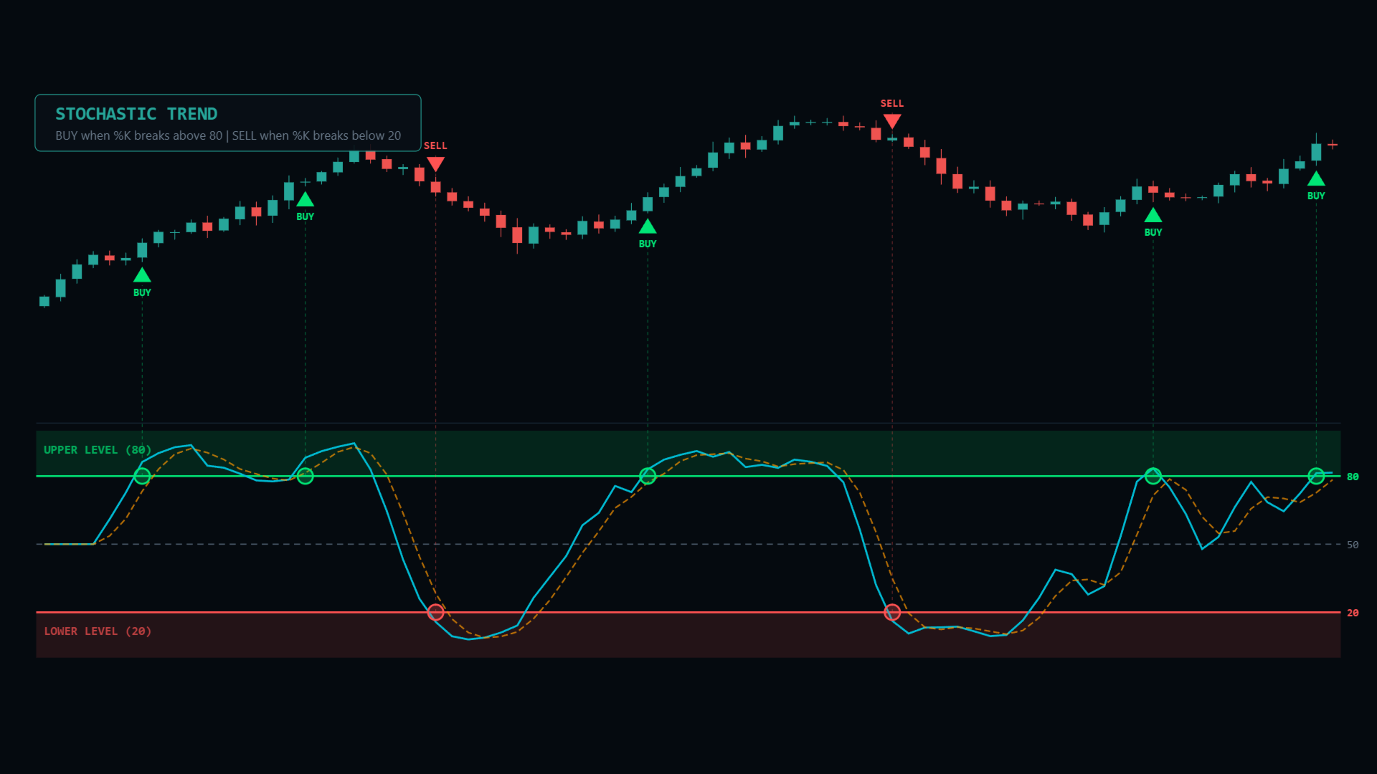Image resolution: width=1377 pixels, height=774 pixels.
Task: Click the second BUY text label
Action: [305, 216]
